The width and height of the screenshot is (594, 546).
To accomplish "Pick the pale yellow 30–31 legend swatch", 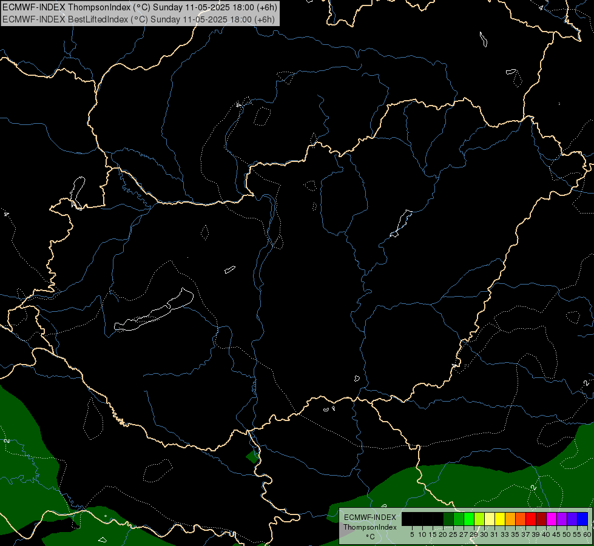I will pyautogui.click(x=490, y=519).
